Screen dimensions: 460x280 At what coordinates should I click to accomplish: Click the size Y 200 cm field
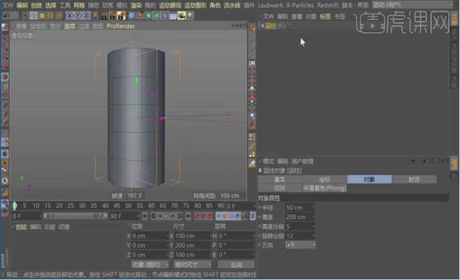[x=192, y=245]
